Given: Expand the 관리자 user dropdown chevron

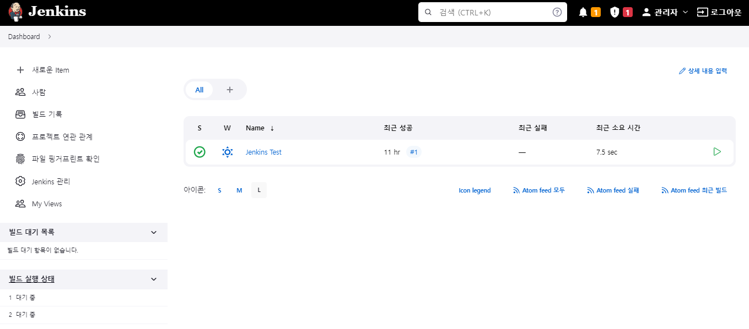Looking at the screenshot, I should 685,12.
